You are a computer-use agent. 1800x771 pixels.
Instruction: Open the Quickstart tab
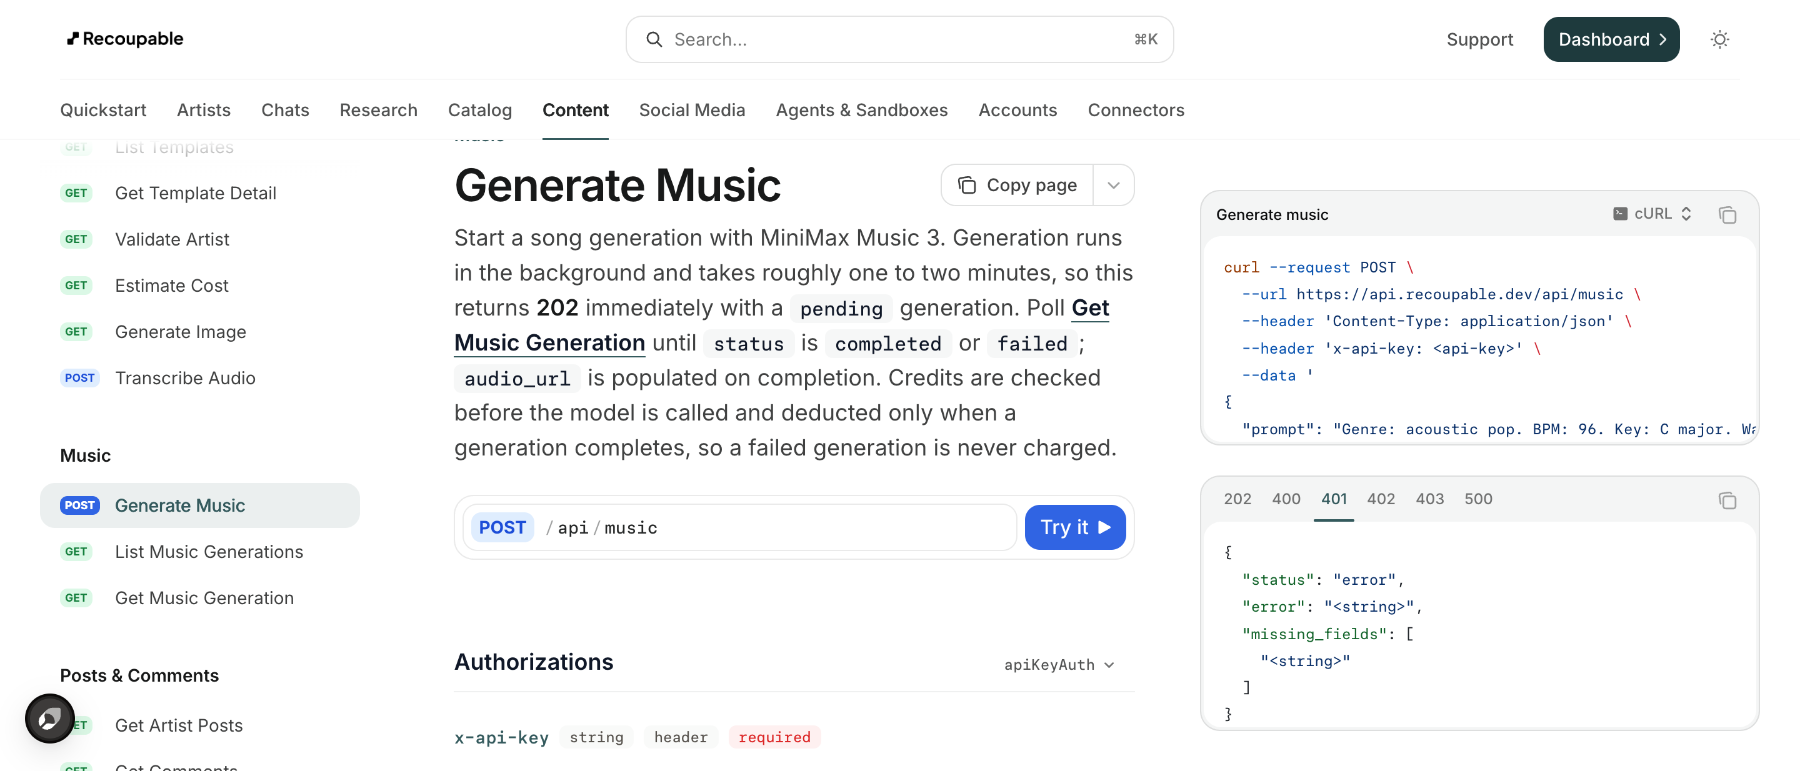click(103, 111)
